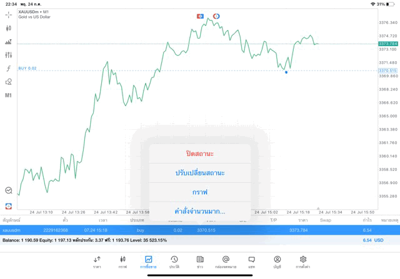Tap the red-blue circular news event icon
The image size is (400, 279).
(x=216, y=16)
